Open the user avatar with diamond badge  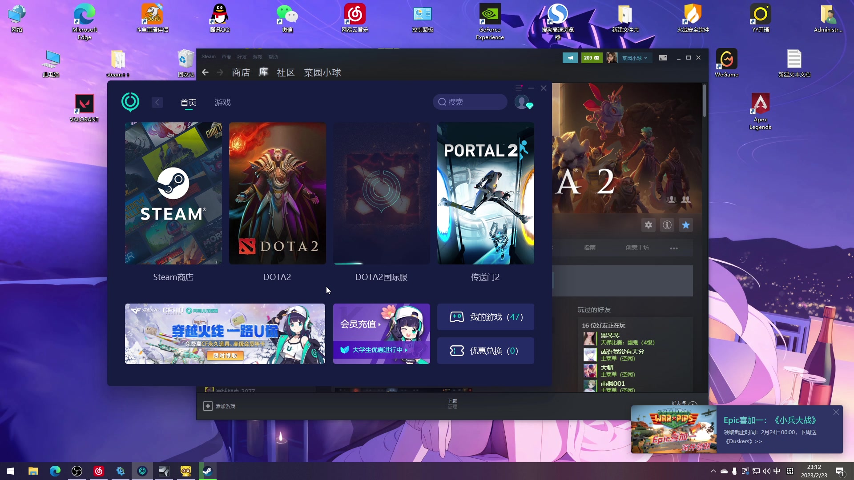pyautogui.click(x=522, y=102)
